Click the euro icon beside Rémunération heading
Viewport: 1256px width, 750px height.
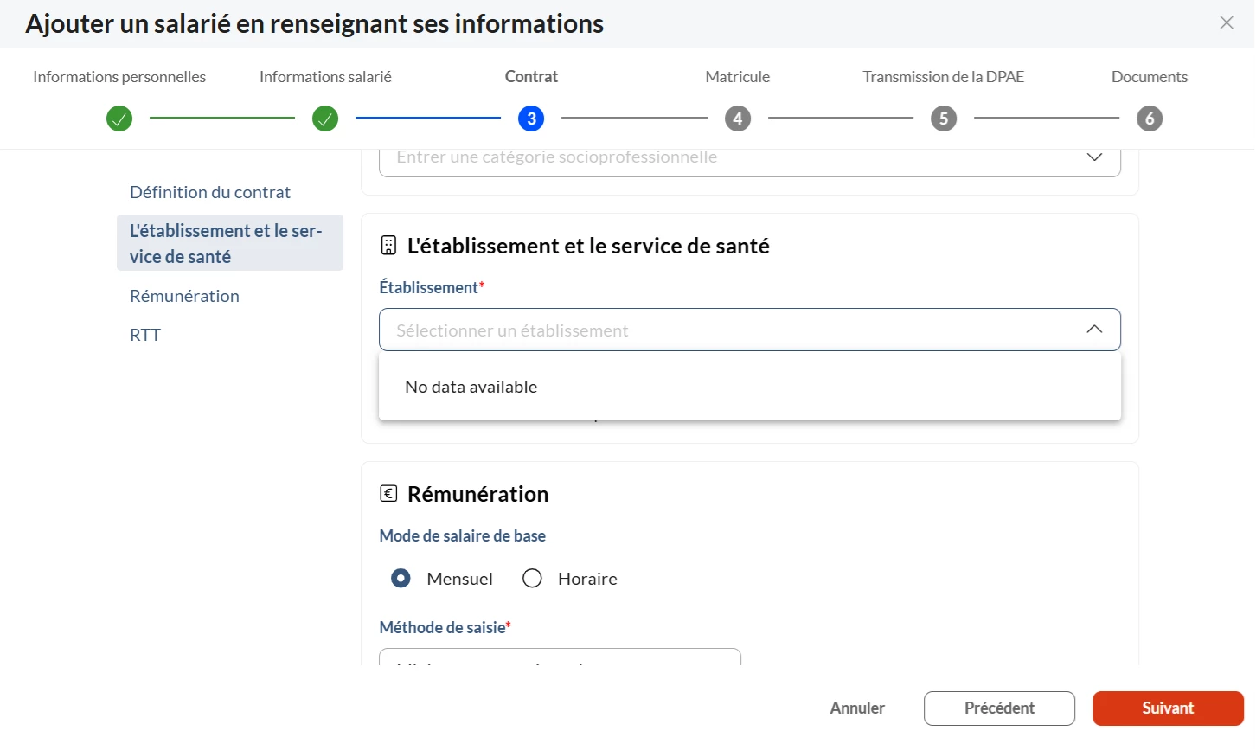coord(388,494)
